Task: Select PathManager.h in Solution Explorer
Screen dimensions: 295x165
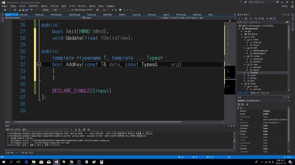Action: click(259, 54)
